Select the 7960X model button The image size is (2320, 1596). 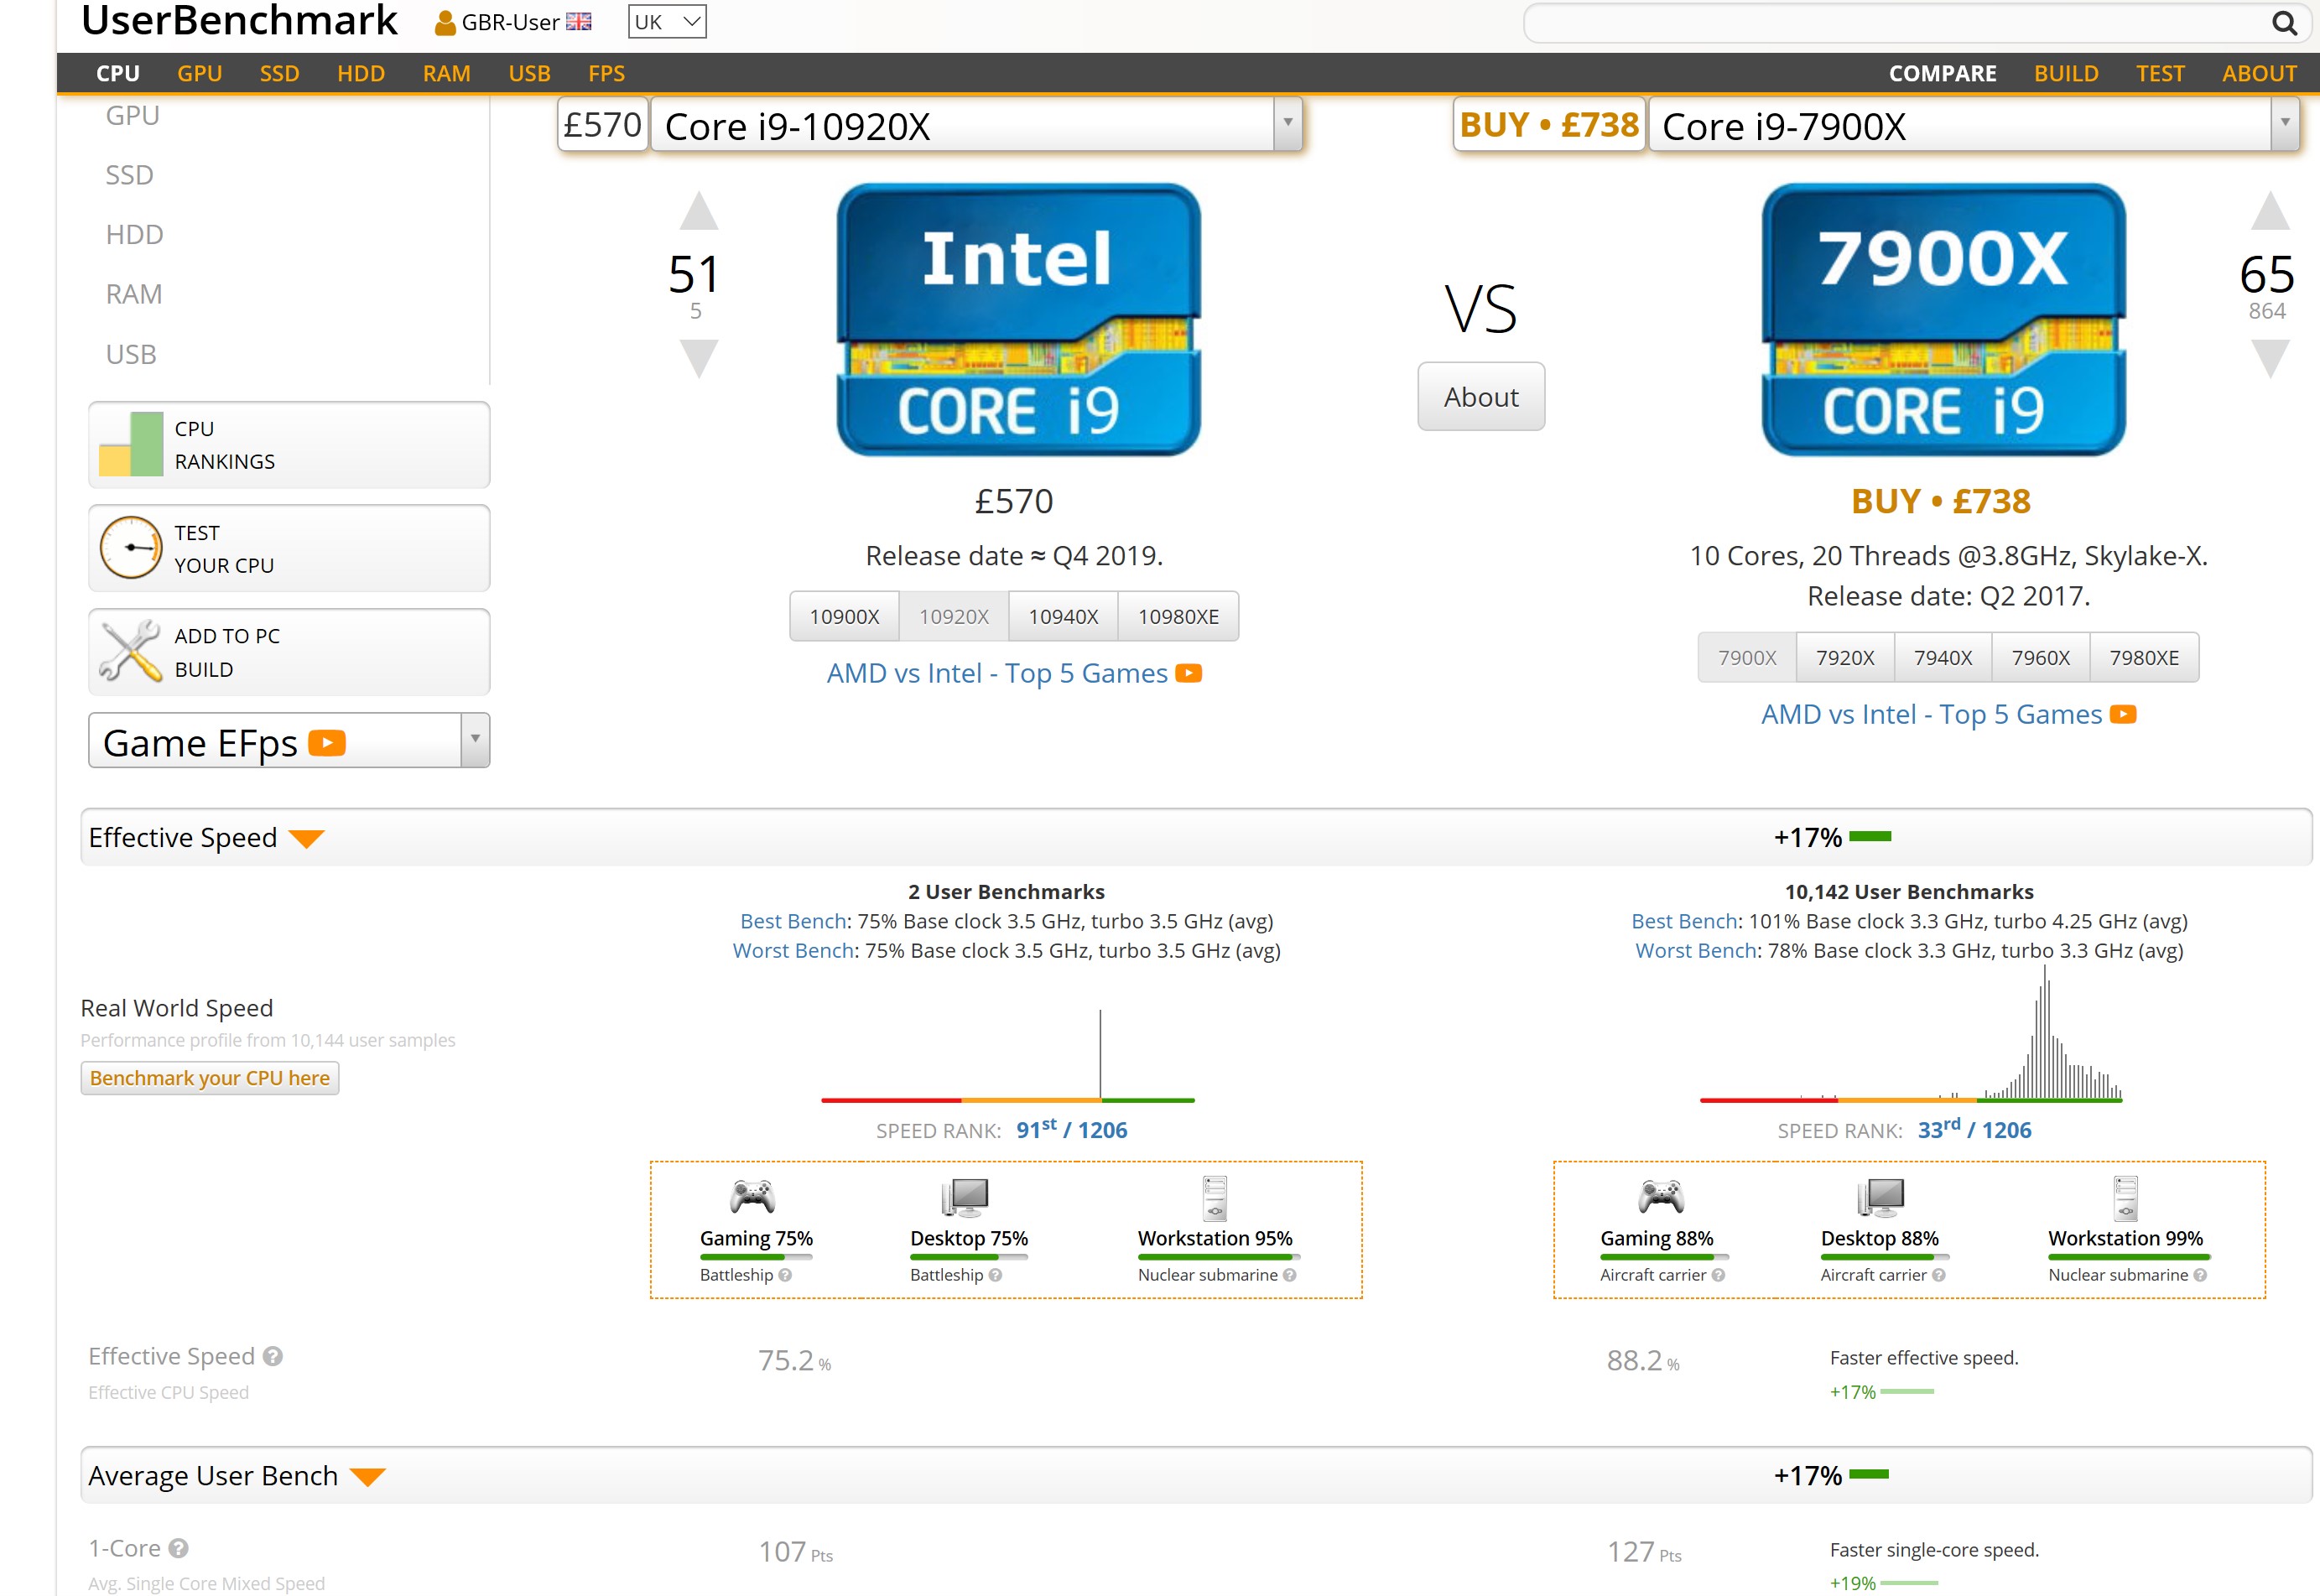click(2041, 657)
